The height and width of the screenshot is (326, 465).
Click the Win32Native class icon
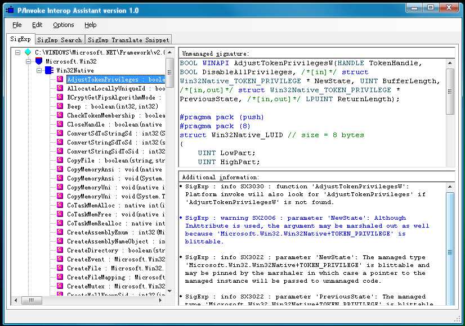click(x=50, y=70)
